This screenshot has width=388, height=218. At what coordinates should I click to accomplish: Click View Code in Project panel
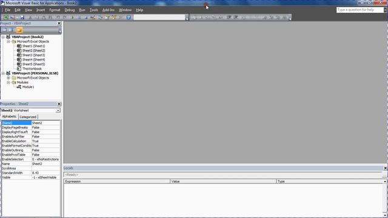click(x=4, y=30)
